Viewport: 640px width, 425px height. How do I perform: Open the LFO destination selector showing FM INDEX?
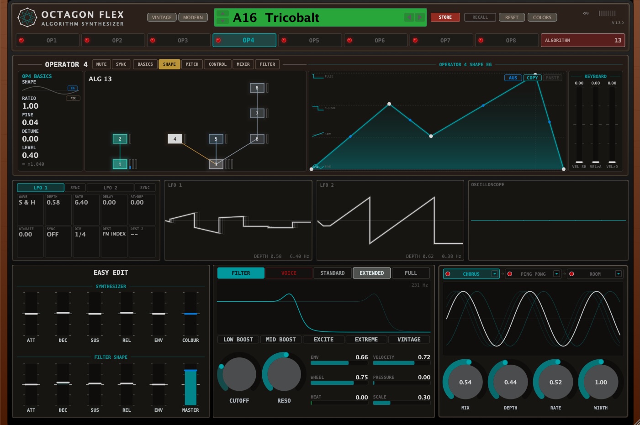(114, 241)
